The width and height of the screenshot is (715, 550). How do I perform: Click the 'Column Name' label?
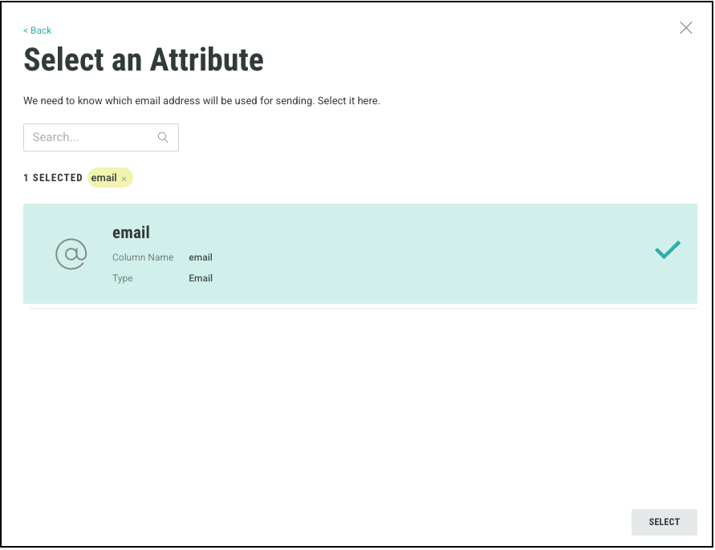[143, 257]
